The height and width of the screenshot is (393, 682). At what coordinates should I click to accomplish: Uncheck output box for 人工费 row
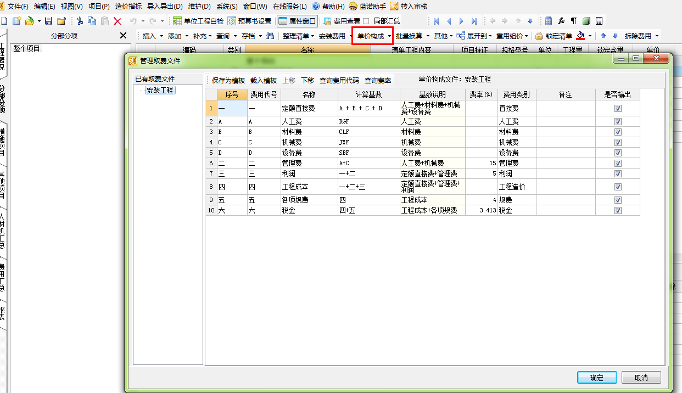[x=618, y=121]
